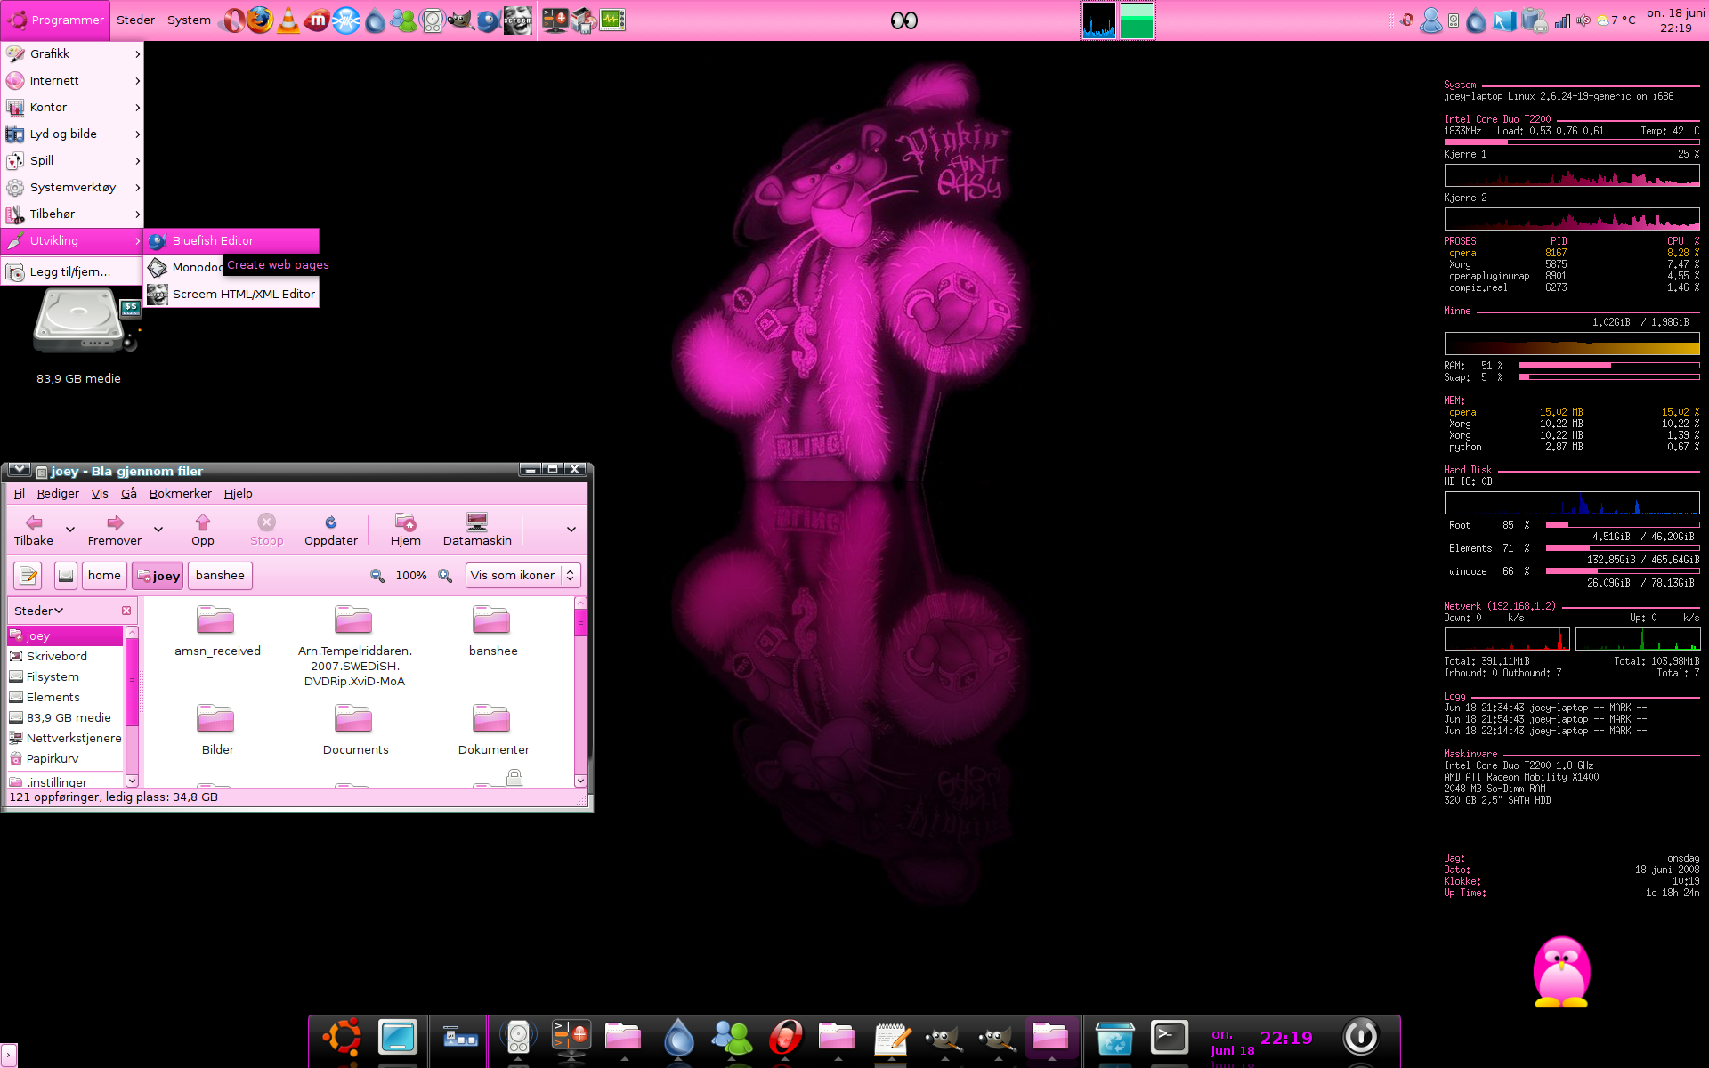Click the file view vertical scrollbar

[580, 692]
